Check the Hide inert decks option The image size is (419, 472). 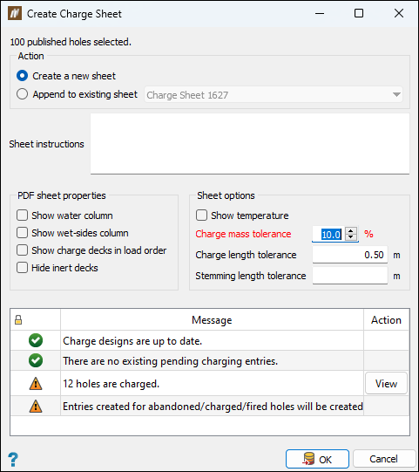(x=23, y=268)
